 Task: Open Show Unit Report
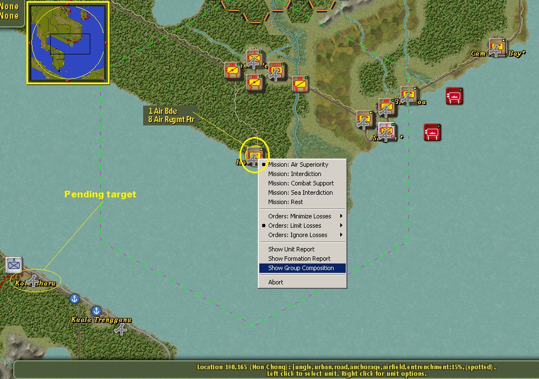click(x=302, y=249)
